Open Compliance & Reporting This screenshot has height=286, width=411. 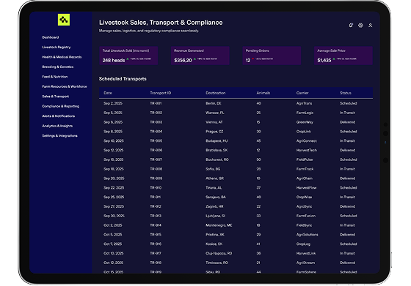coord(60,106)
